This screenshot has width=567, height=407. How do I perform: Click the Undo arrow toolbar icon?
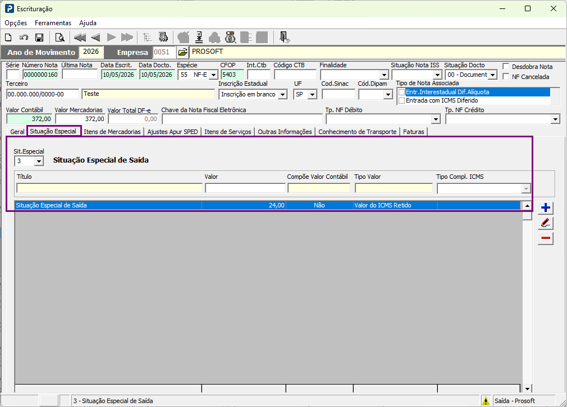tap(24, 37)
